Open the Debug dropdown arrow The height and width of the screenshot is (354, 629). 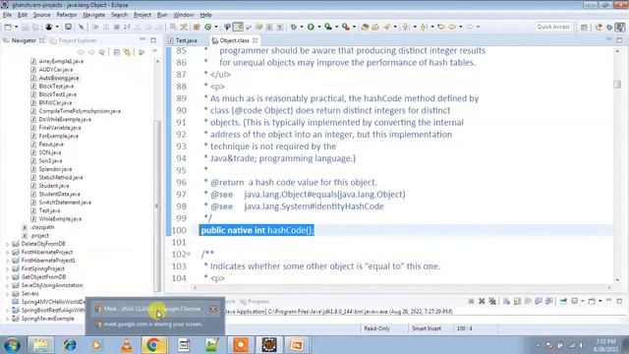point(302,27)
